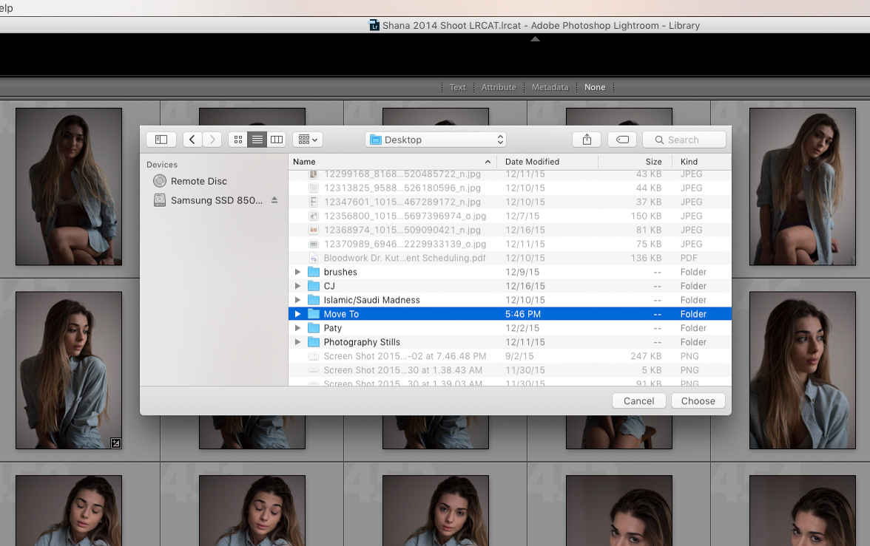
Task: Expand the Photography Stills folder
Action: (298, 342)
